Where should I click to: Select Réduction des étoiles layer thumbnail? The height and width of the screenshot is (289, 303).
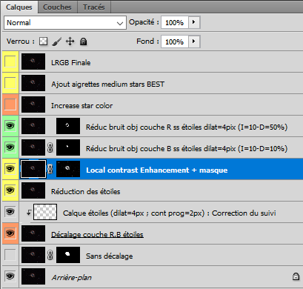(33, 190)
